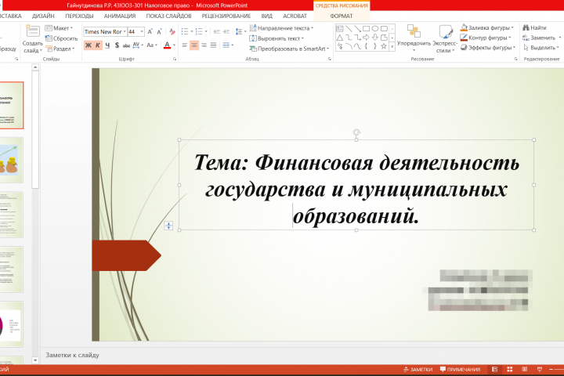Select the oval shape
Image resolution: width=564 pixels, height=376 pixels.
[x=375, y=29]
